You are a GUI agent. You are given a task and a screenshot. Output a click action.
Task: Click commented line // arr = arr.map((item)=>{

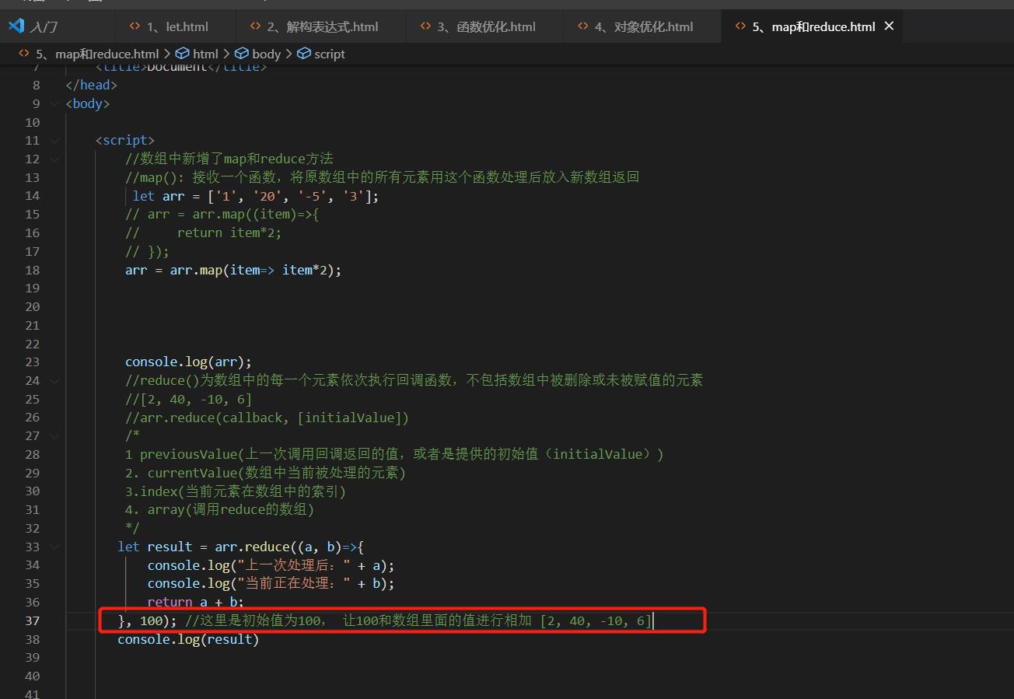tap(222, 214)
